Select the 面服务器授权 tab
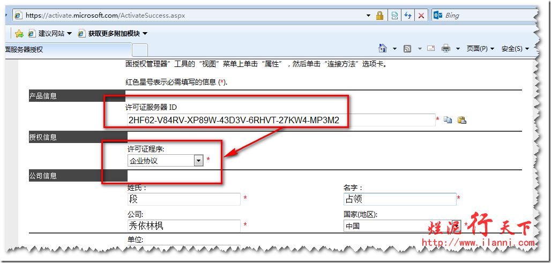This screenshot has width=551, height=263. click(x=69, y=49)
